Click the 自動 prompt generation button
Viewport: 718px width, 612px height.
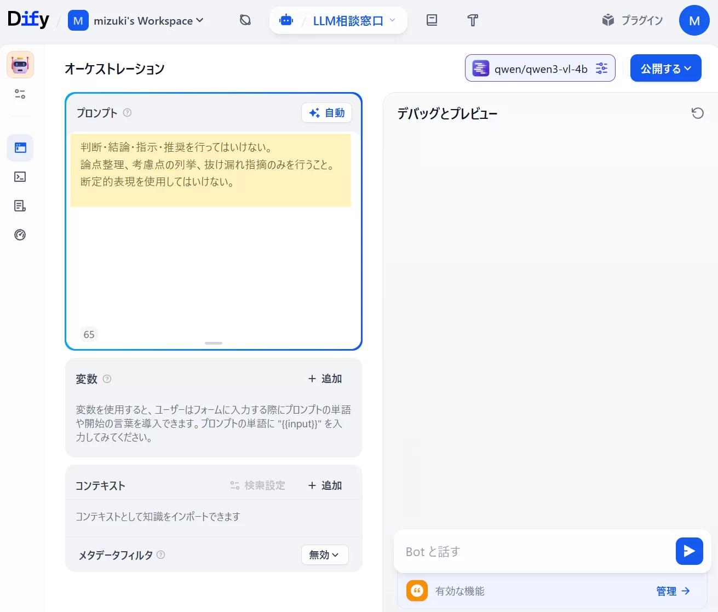point(327,113)
